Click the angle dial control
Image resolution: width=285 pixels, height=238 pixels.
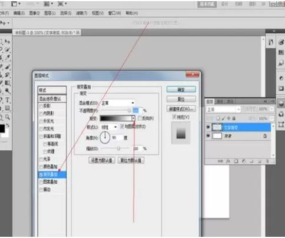105,137
